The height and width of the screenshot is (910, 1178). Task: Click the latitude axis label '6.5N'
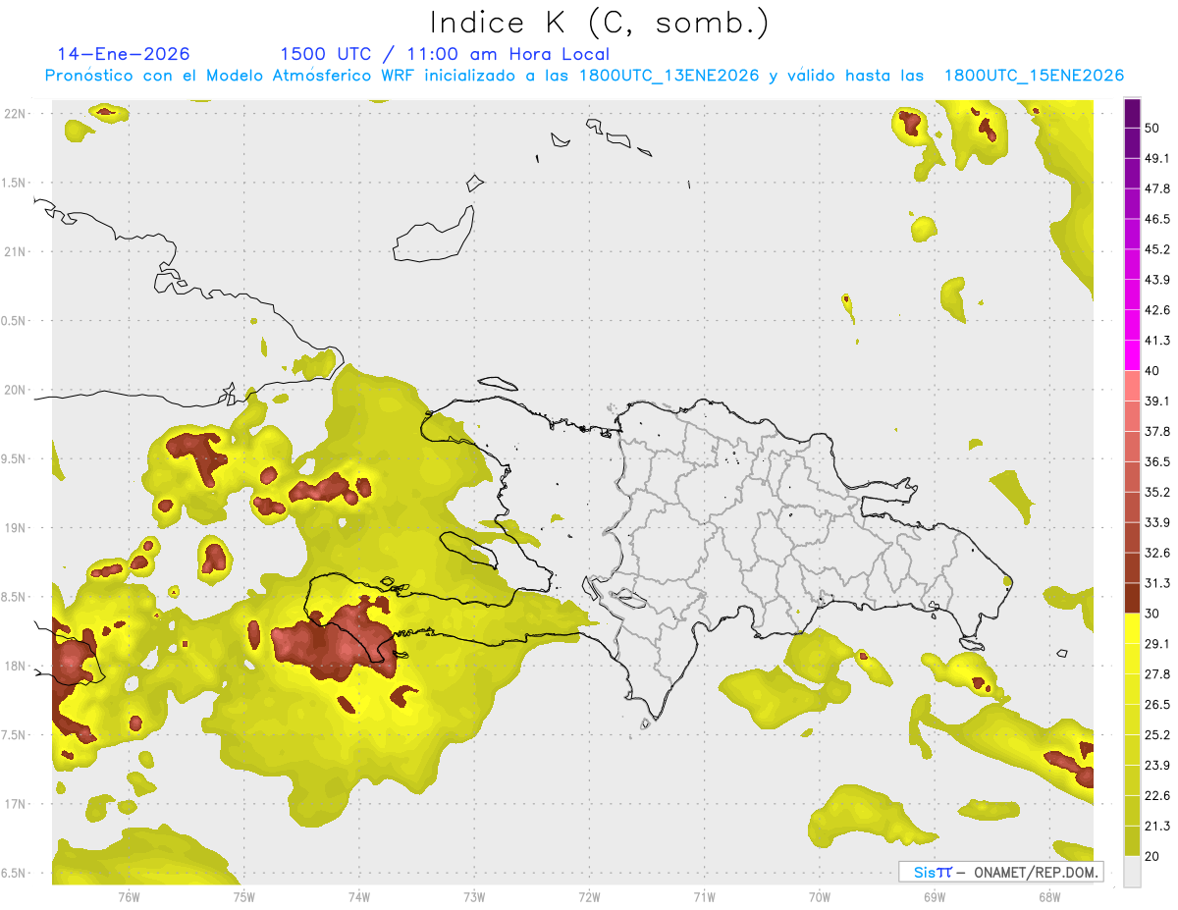pyautogui.click(x=14, y=874)
